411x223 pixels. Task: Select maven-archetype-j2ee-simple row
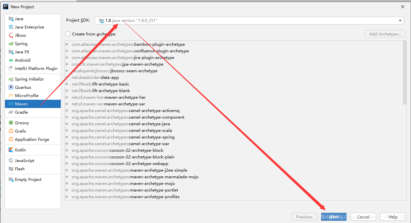point(234,170)
